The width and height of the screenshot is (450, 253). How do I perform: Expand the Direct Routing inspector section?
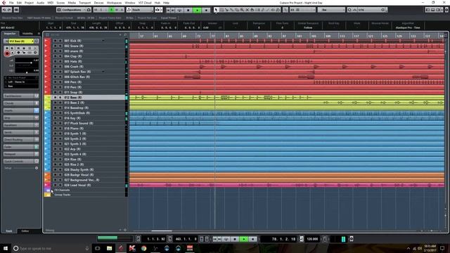pos(21,139)
